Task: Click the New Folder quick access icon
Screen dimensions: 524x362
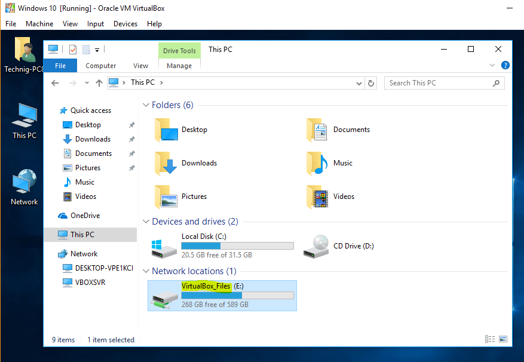Action: pyautogui.click(x=86, y=50)
